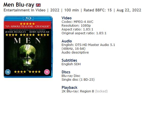Click the Aug 22, 2022 release date
The width and height of the screenshot is (145, 136).
point(129,10)
